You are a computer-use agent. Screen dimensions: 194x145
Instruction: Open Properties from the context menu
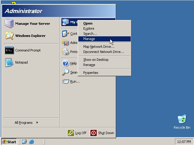click(104, 73)
